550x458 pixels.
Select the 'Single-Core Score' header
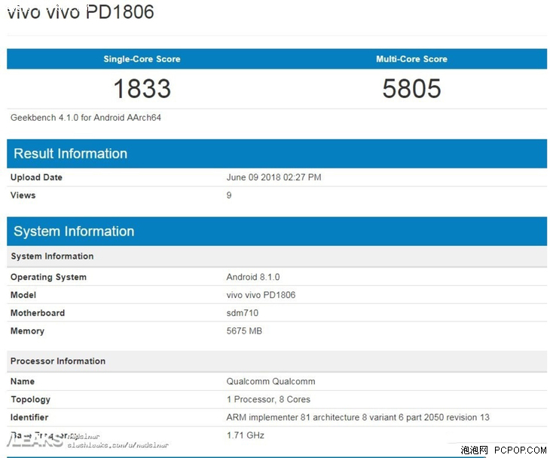(142, 59)
